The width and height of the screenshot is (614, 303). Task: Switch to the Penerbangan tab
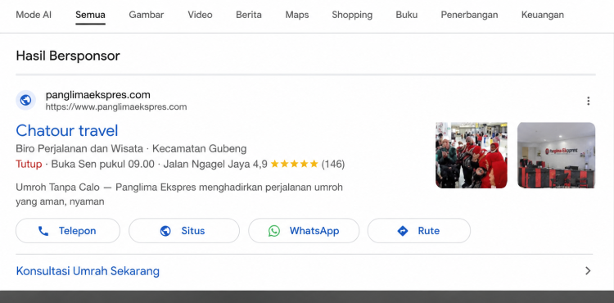470,15
